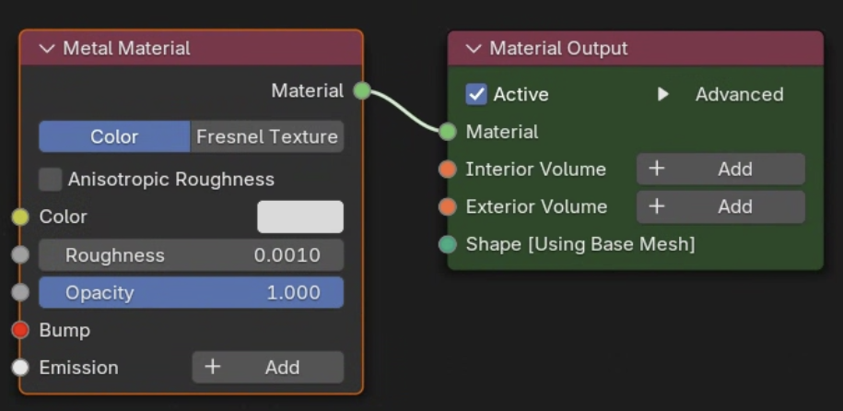Click the gray Roughness input socket
Screen dimensions: 843x411
click(x=20, y=255)
